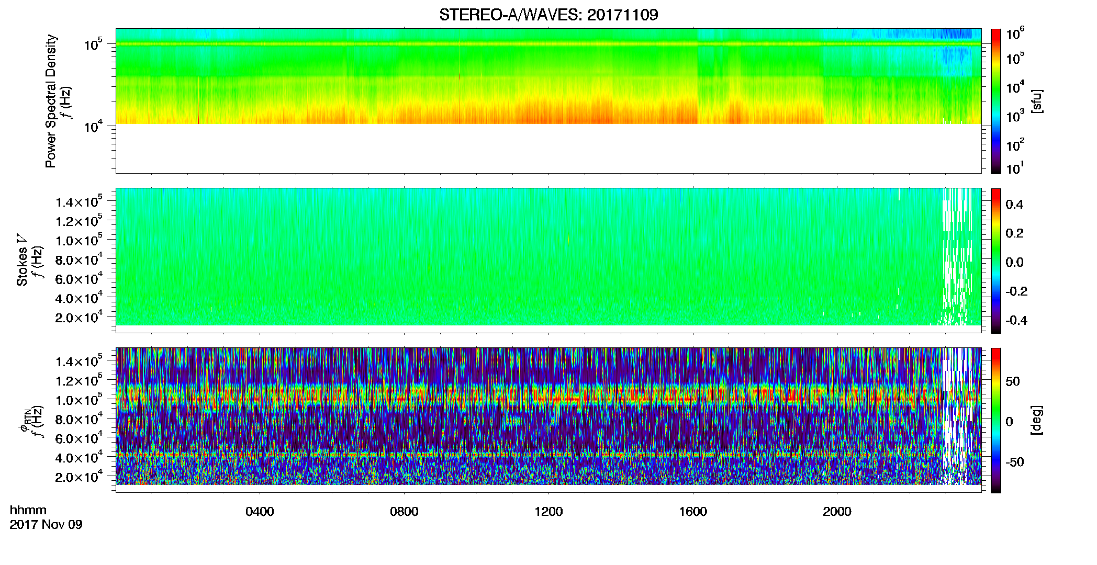Screen dimensions: 1097x565
Task: Click the 0400 time axis label
Action: pyautogui.click(x=260, y=512)
